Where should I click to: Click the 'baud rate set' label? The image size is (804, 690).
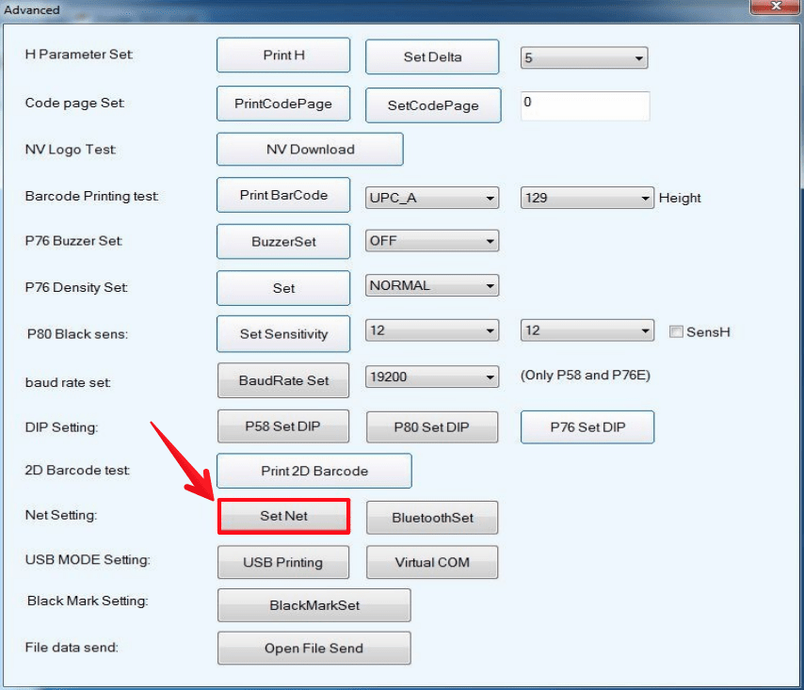pyautogui.click(x=68, y=383)
